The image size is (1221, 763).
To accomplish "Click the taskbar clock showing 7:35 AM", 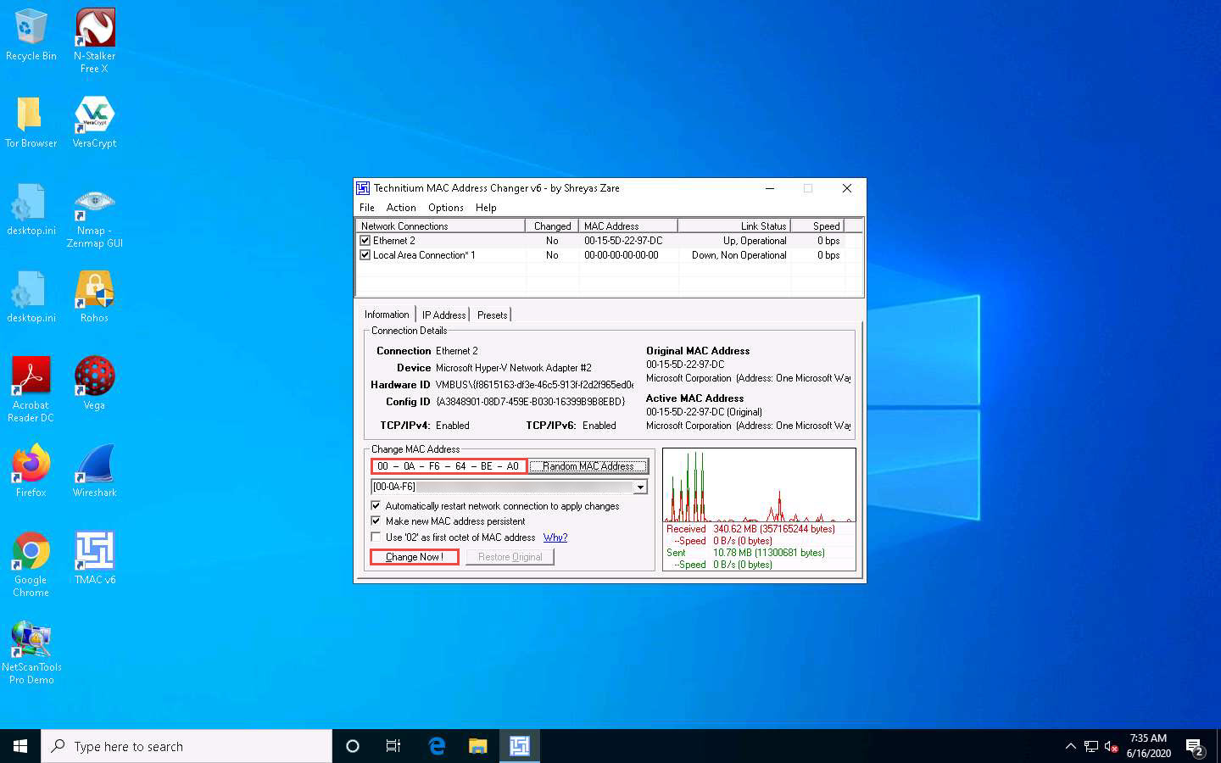I will (x=1148, y=746).
